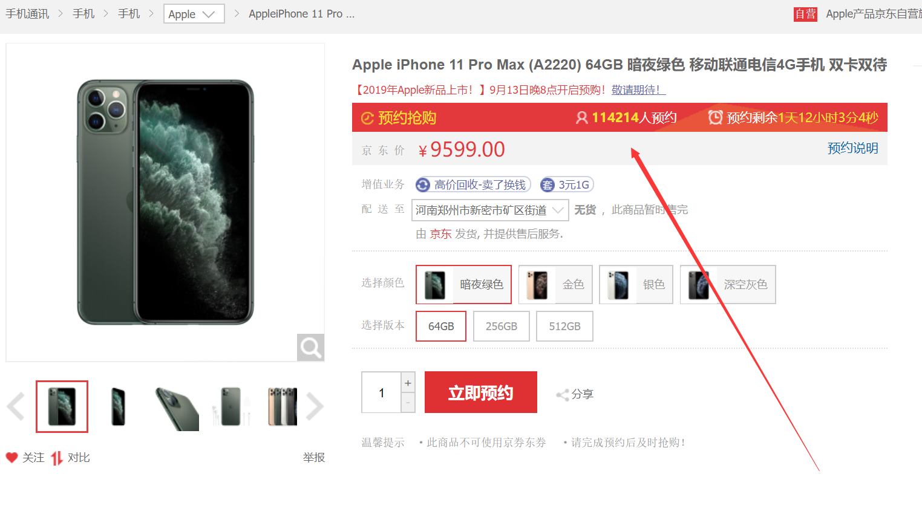Open AppleiPhone 11 Pro breadcrumb item
Viewport: 922px width, 517px height.
point(302,14)
